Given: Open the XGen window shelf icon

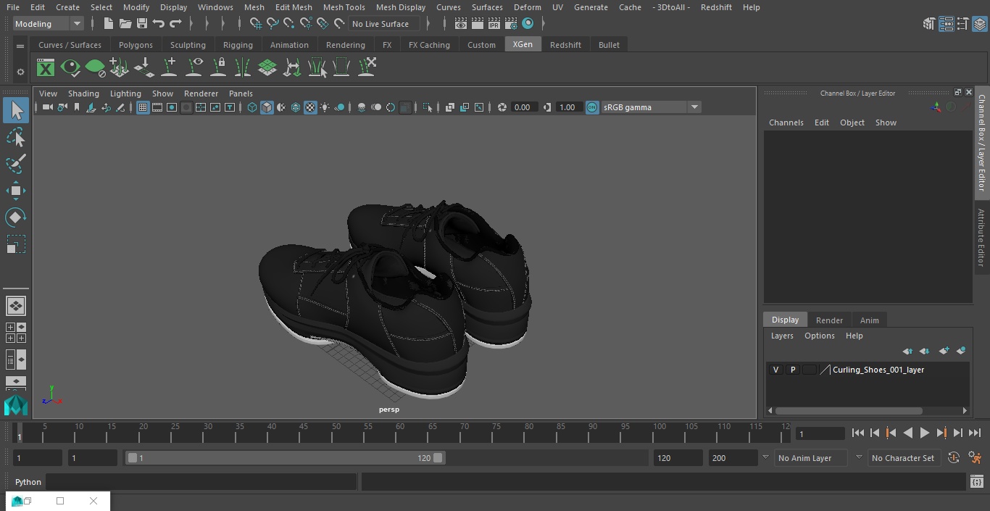Looking at the screenshot, I should point(46,68).
